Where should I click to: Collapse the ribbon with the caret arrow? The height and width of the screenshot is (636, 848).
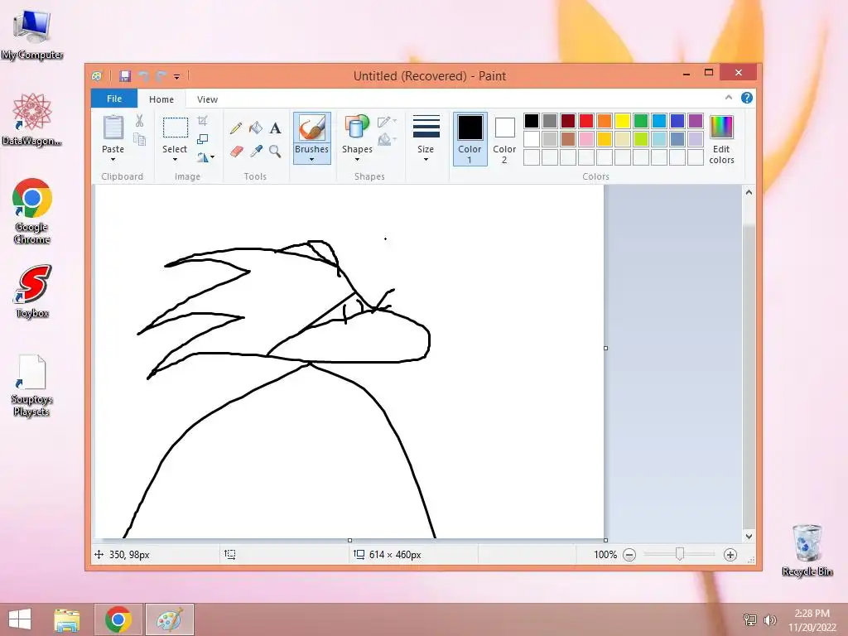[x=729, y=98]
